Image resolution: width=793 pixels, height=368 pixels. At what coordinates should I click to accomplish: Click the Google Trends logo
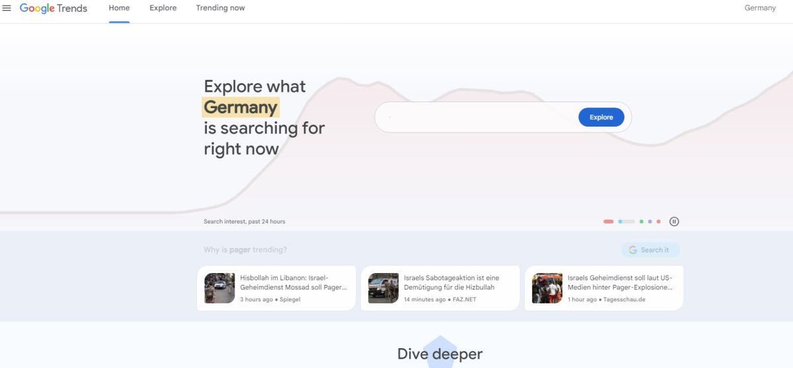point(54,8)
